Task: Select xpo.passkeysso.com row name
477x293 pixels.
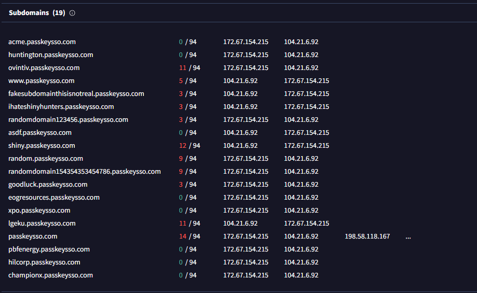Action: (x=39, y=211)
